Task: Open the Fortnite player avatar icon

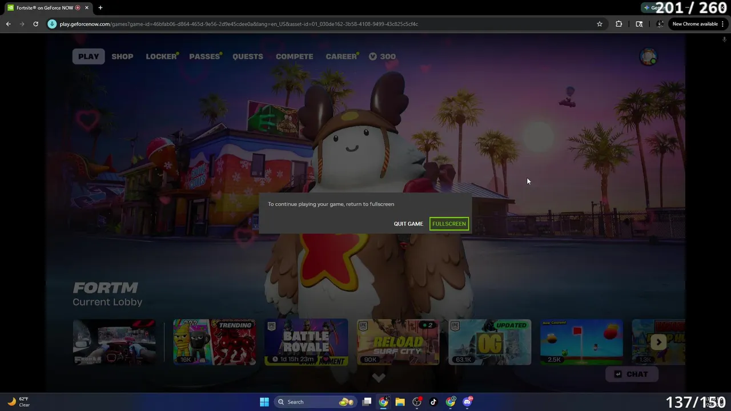Action: pyautogui.click(x=648, y=57)
